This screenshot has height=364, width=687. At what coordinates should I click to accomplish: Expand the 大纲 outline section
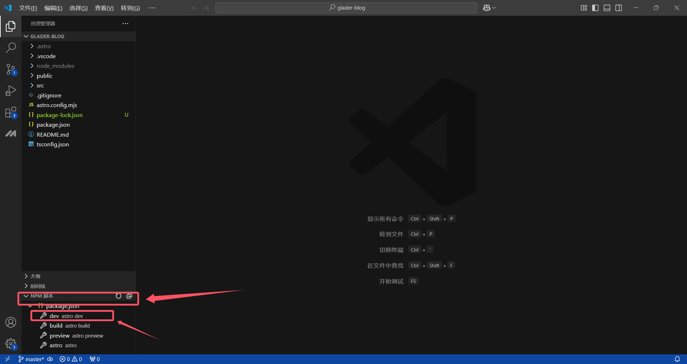[x=35, y=276]
